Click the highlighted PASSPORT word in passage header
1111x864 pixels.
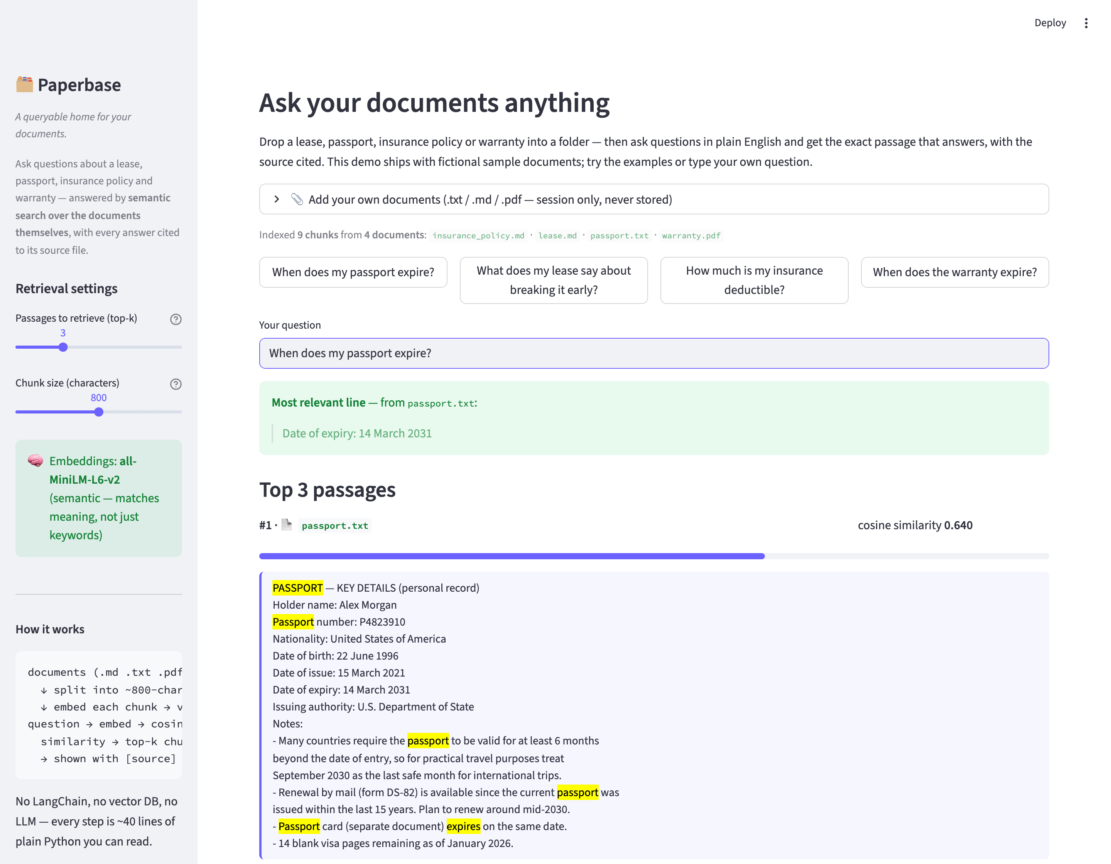pyautogui.click(x=297, y=588)
